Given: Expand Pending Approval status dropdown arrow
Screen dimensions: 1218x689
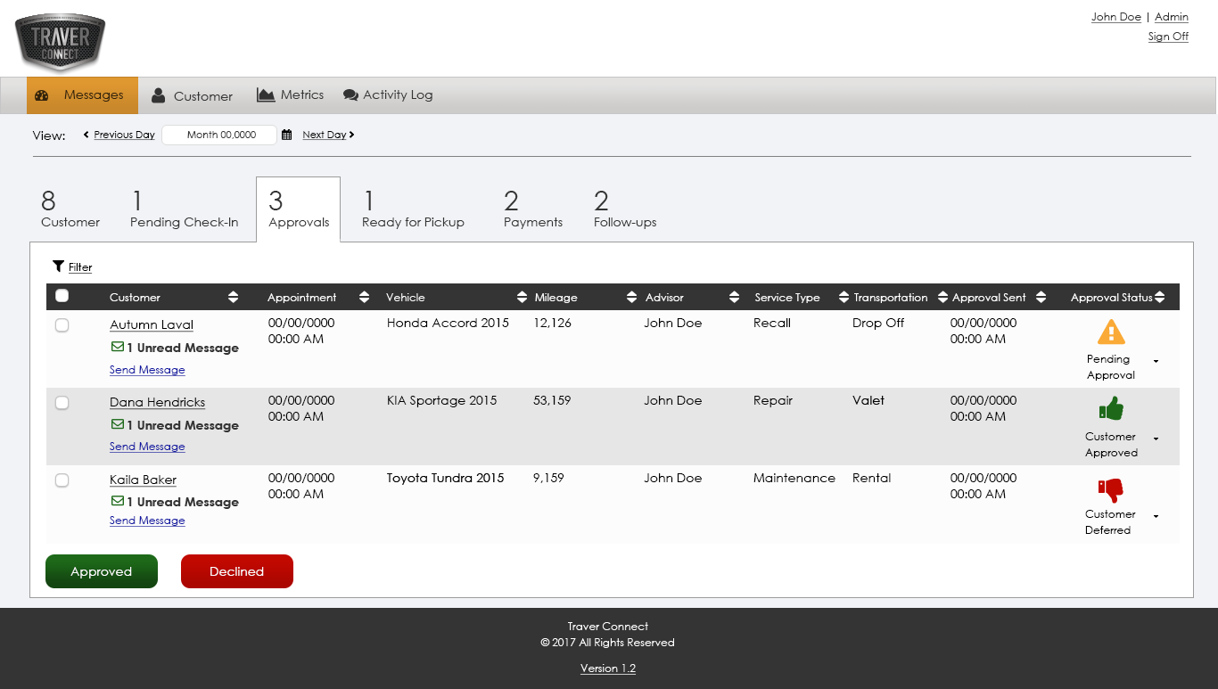Looking at the screenshot, I should (x=1156, y=361).
